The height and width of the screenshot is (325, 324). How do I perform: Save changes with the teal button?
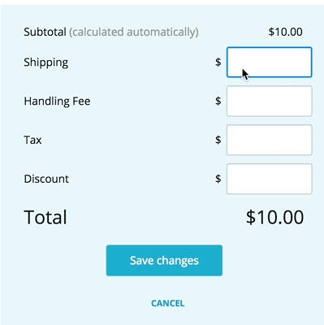coord(164,261)
